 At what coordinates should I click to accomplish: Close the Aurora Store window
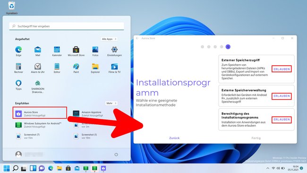pos(292,38)
